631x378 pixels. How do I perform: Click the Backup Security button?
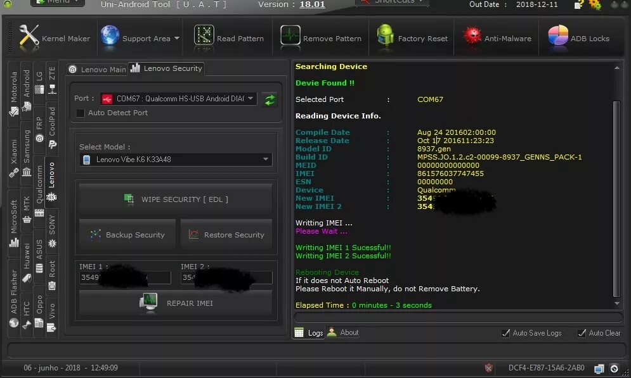click(127, 235)
